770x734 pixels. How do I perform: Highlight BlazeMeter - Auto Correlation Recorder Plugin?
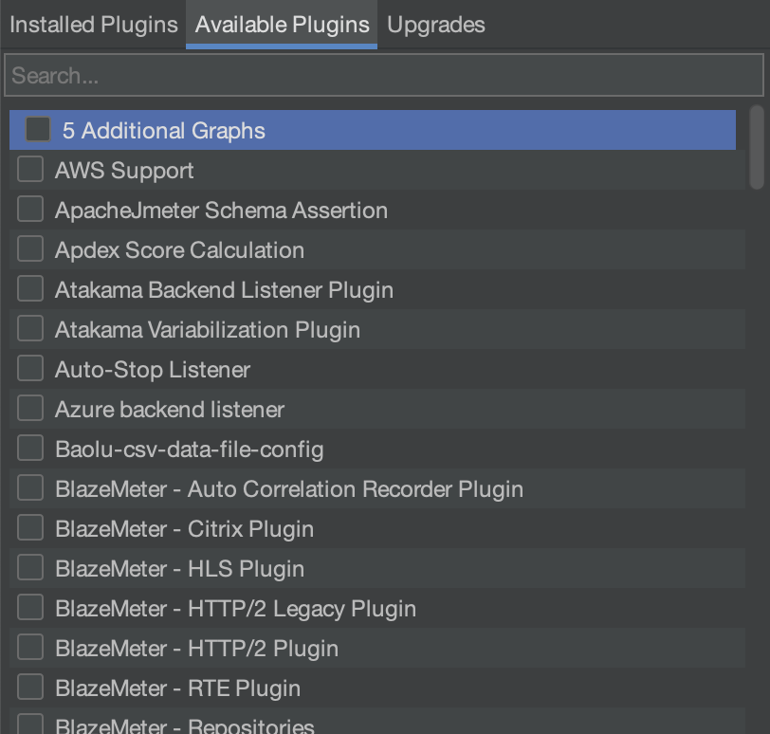coord(289,489)
